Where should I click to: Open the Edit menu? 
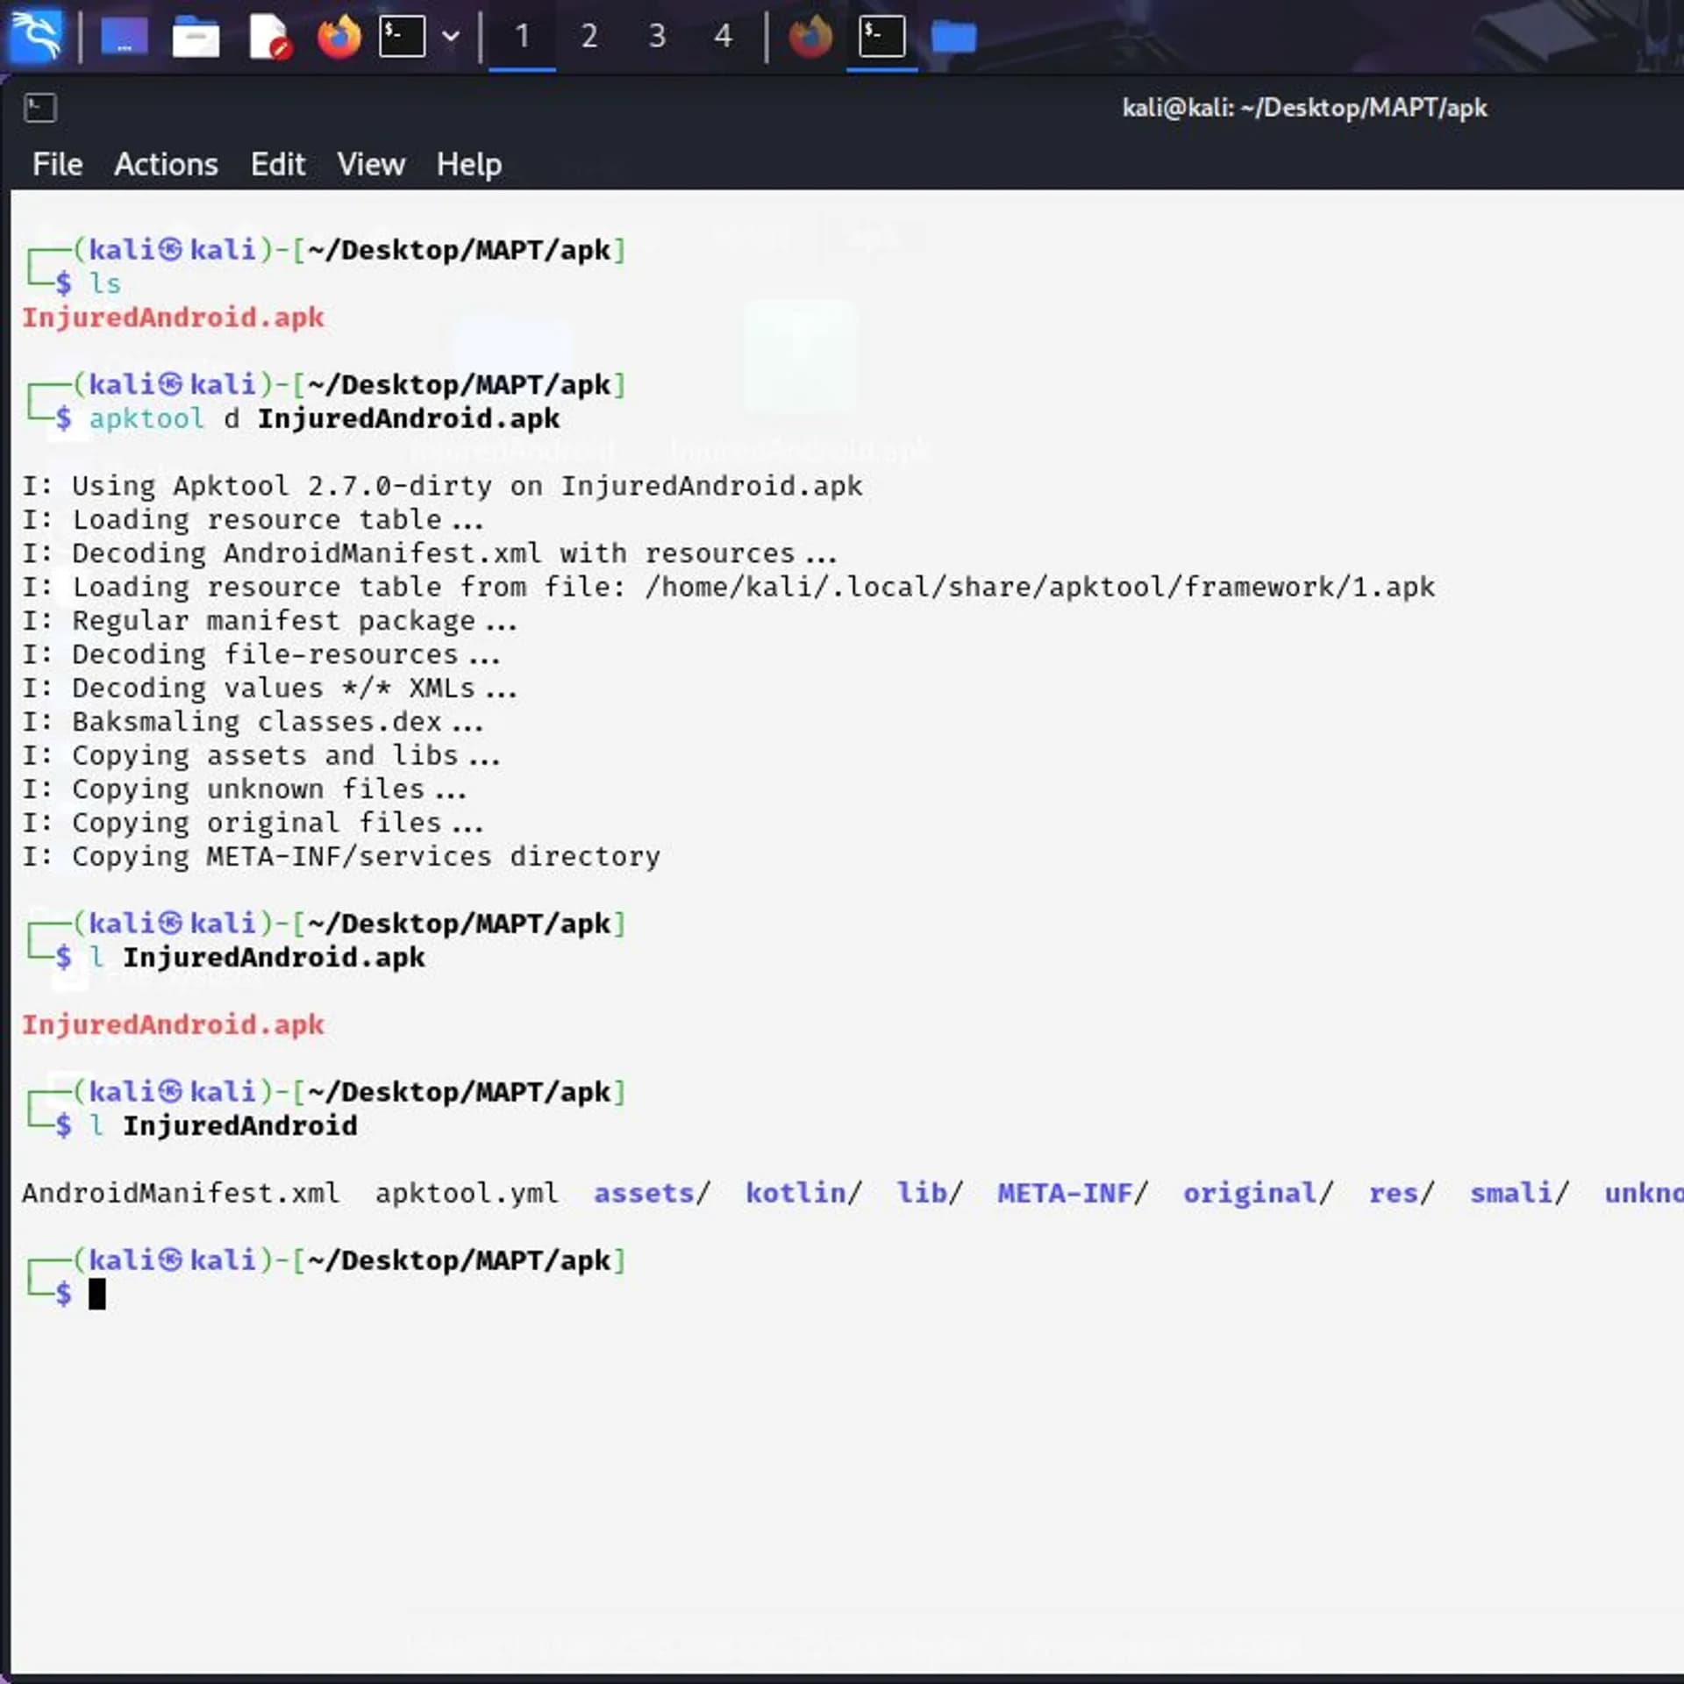coord(278,164)
